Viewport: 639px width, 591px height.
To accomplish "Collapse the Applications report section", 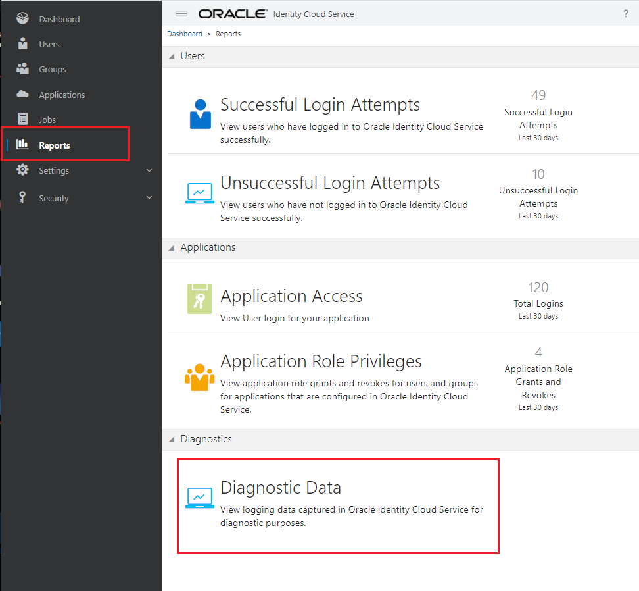I will [172, 248].
